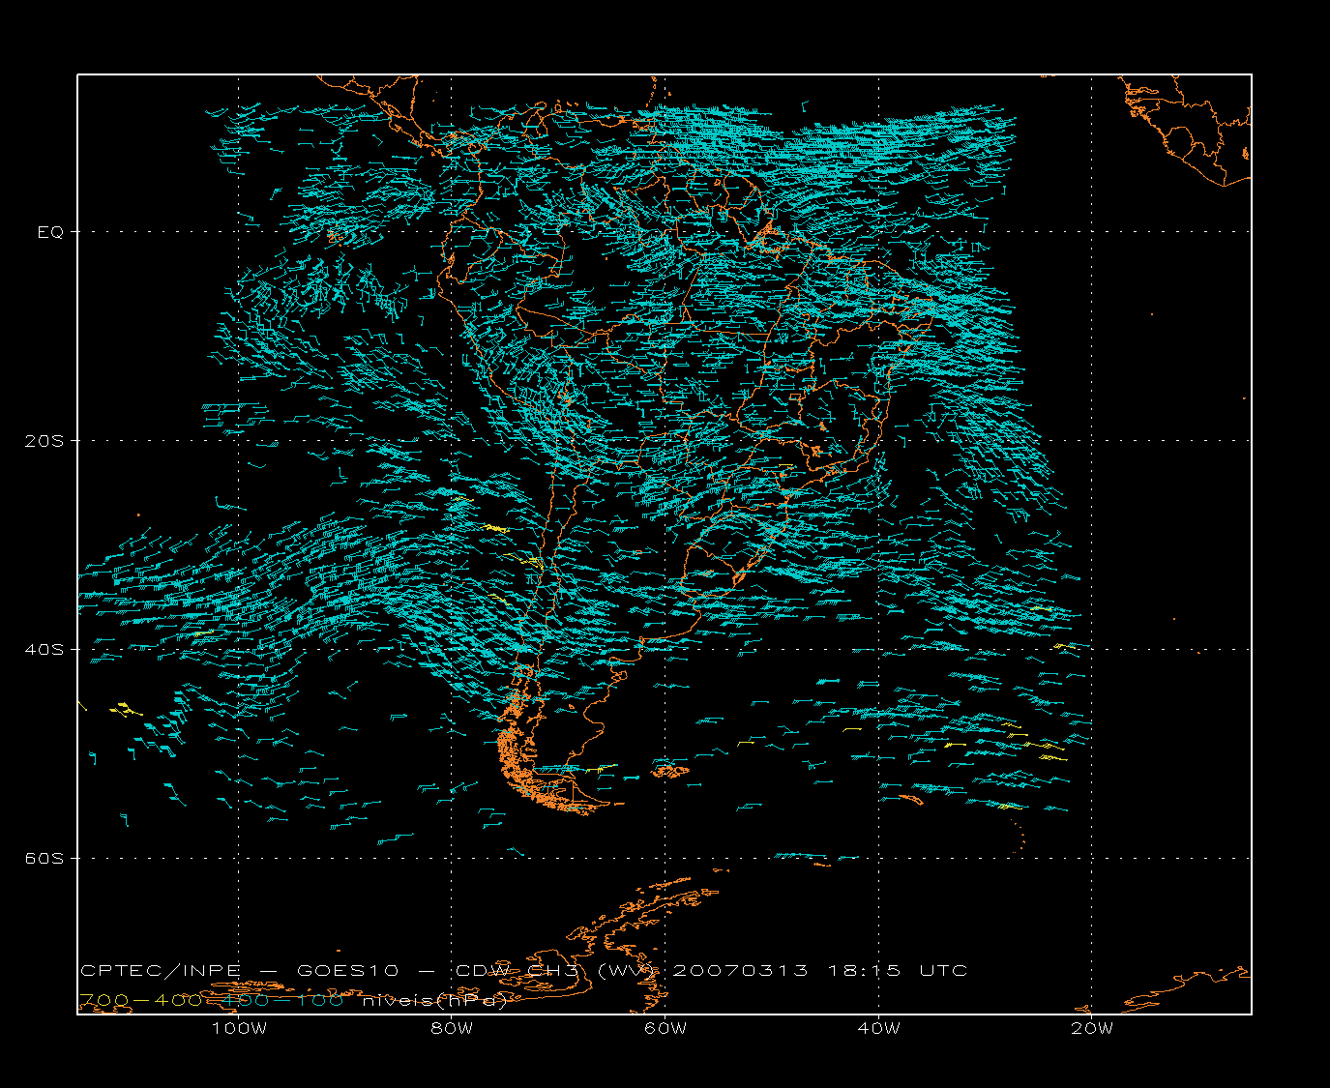Click the 20S latitude label
1330x1088 pixels.
[x=45, y=441]
